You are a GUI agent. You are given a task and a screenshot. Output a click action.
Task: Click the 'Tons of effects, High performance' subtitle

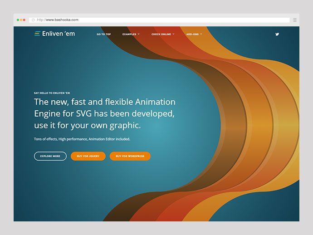pos(82,139)
